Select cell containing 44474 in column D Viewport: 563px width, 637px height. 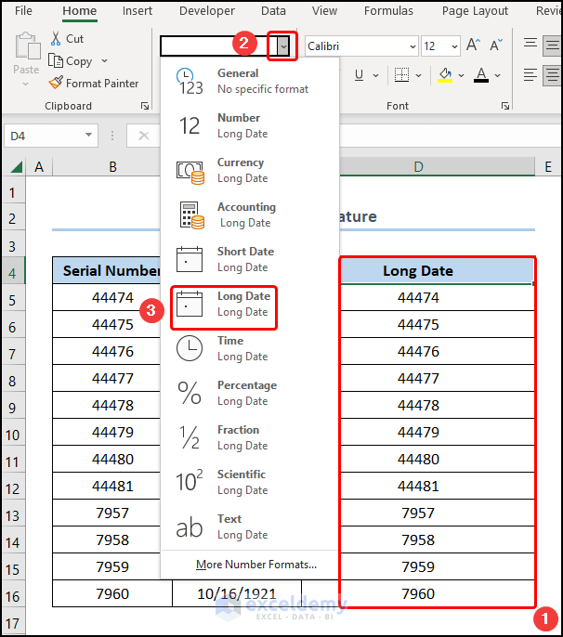pyautogui.click(x=418, y=297)
